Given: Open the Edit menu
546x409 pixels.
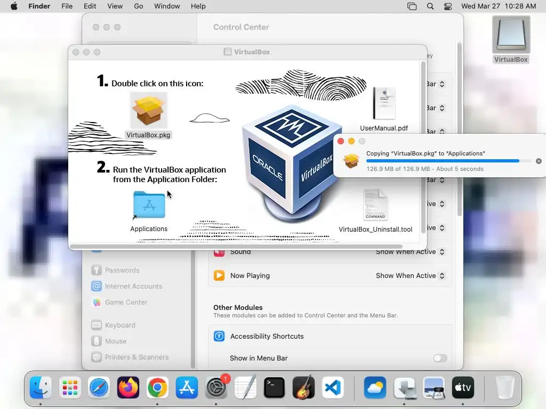Looking at the screenshot, I should [x=90, y=6].
